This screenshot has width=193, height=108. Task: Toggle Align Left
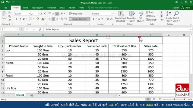(49, 19)
